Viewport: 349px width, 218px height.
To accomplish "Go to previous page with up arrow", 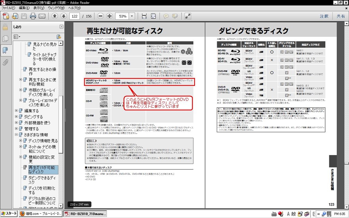I will click(55, 16).
